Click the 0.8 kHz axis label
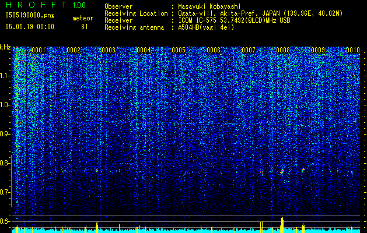The width and height of the screenshot is (367, 233). [5, 163]
